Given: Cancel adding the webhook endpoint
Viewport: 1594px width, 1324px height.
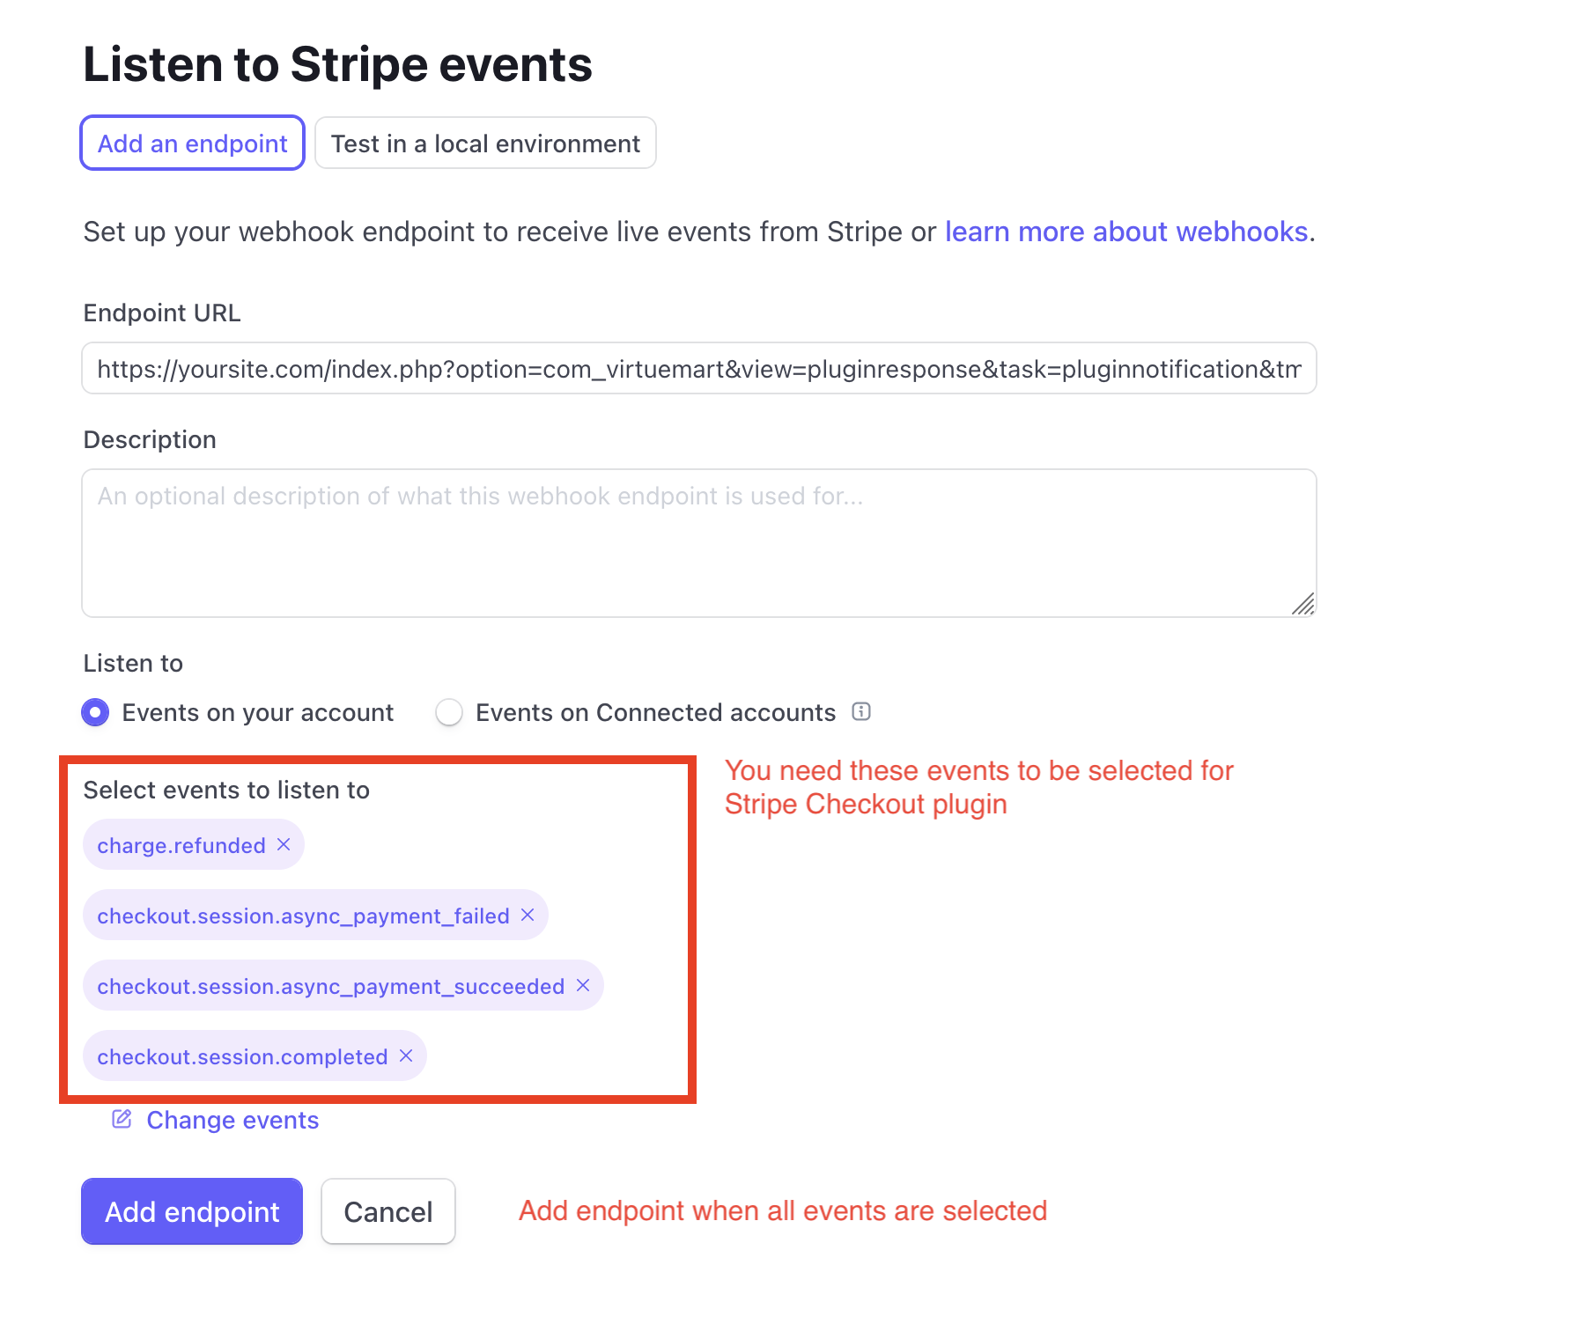Looking at the screenshot, I should [387, 1211].
